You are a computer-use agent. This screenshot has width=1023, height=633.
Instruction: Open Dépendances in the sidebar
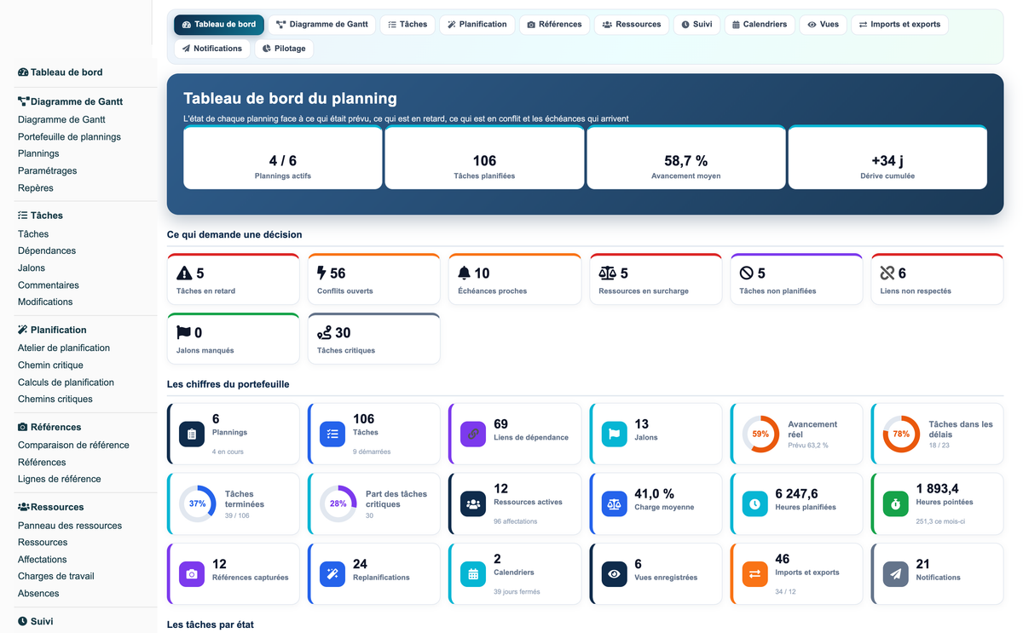tap(47, 250)
